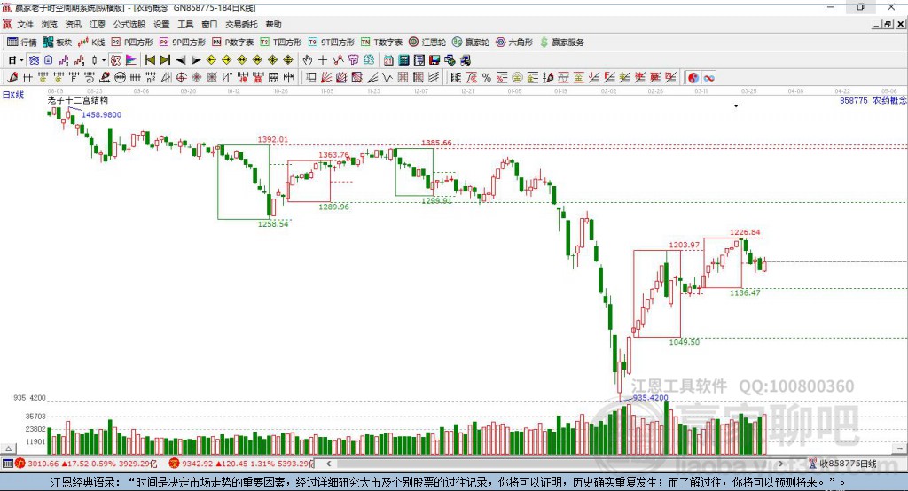The image size is (908, 491).
Task: Click the small black triangle above chart
Action: click(736, 106)
